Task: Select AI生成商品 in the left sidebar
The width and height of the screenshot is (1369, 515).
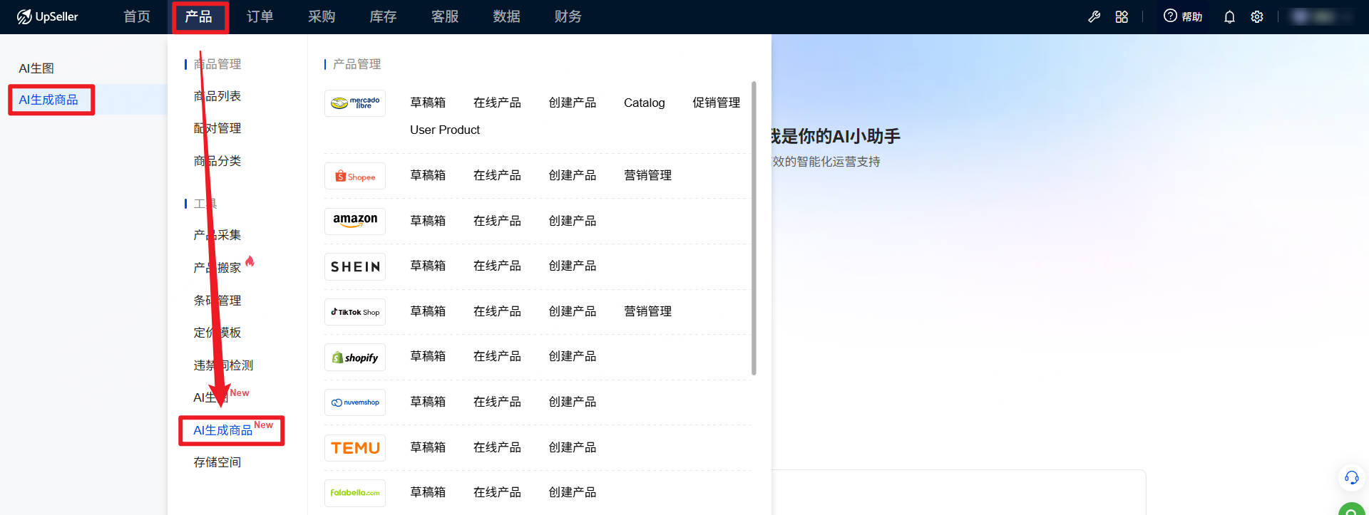Action: coord(48,100)
